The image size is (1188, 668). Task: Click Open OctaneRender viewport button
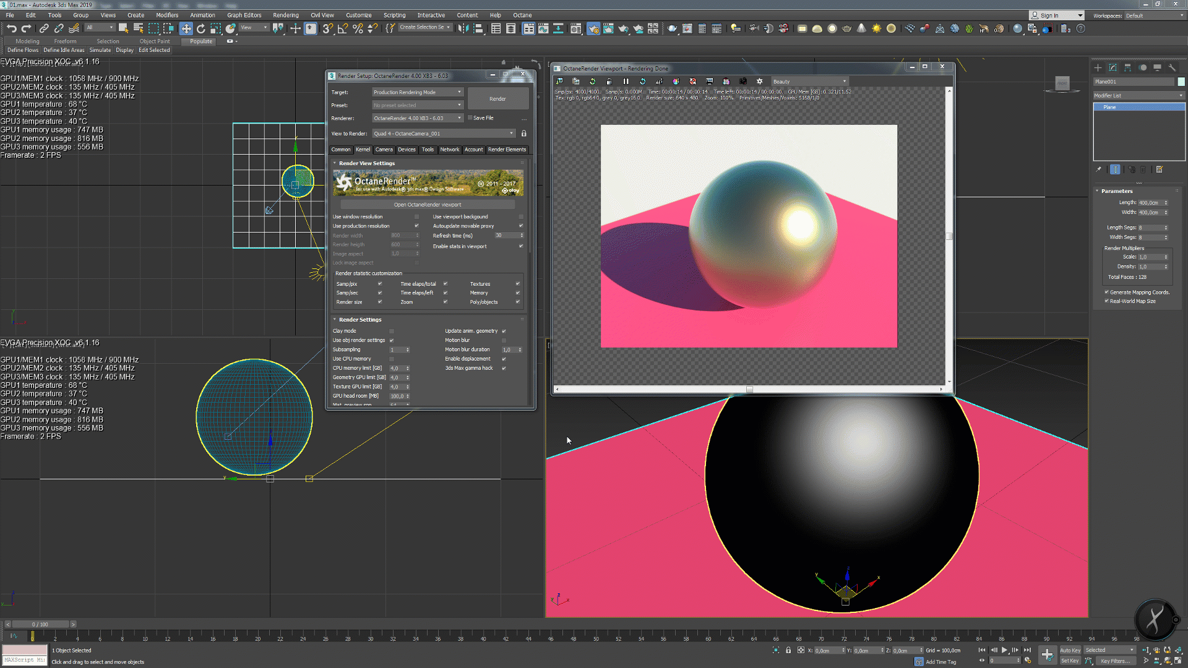(428, 205)
